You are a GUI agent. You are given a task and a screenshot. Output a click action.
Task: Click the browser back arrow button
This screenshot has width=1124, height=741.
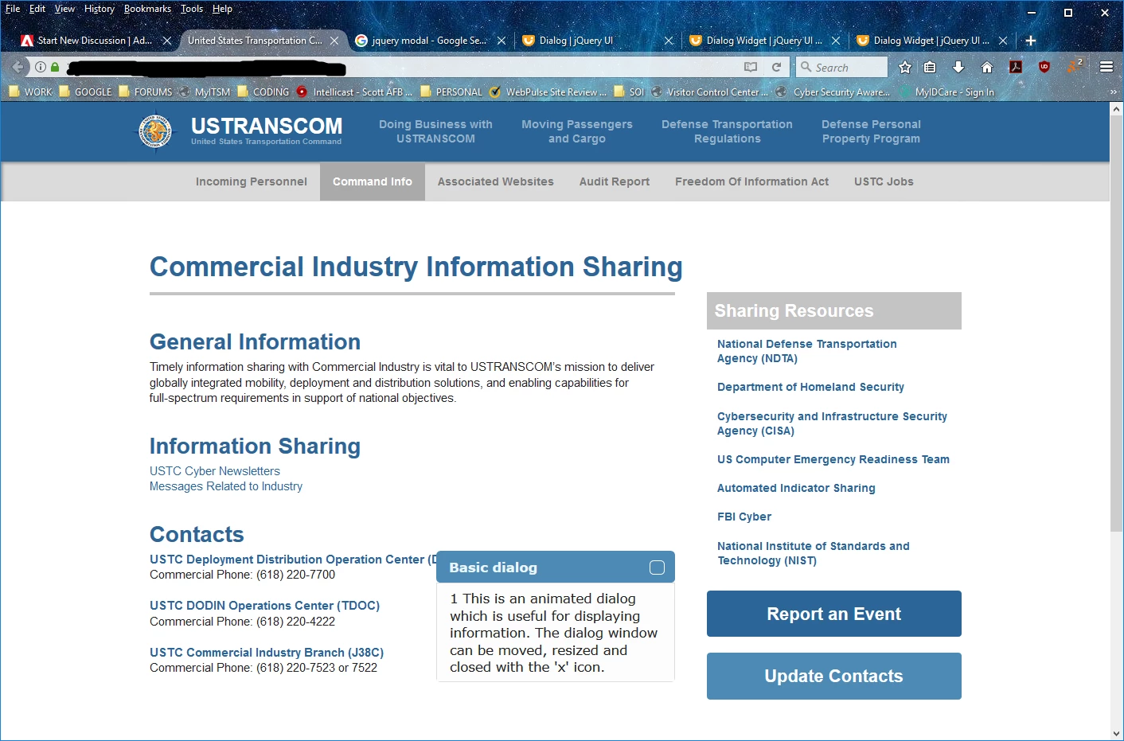(x=18, y=67)
